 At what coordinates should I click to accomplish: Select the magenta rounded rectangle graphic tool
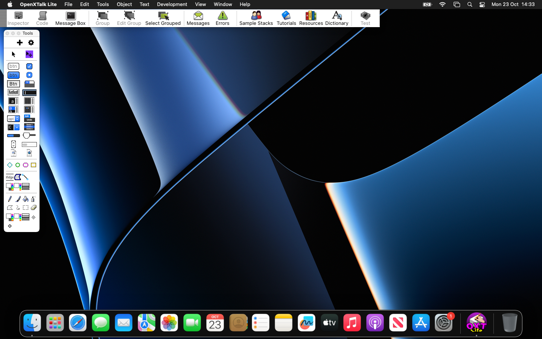click(x=26, y=165)
